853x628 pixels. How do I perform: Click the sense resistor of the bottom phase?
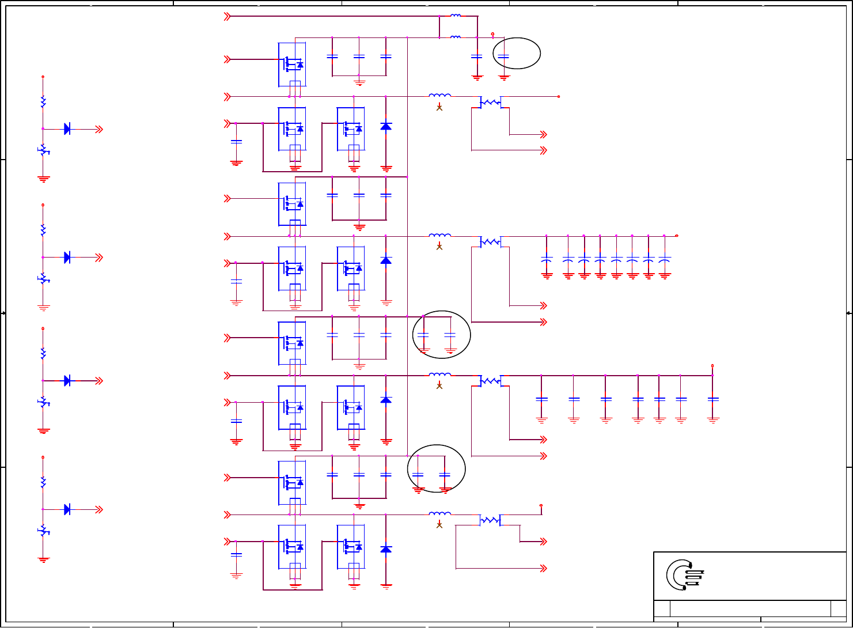(x=490, y=520)
